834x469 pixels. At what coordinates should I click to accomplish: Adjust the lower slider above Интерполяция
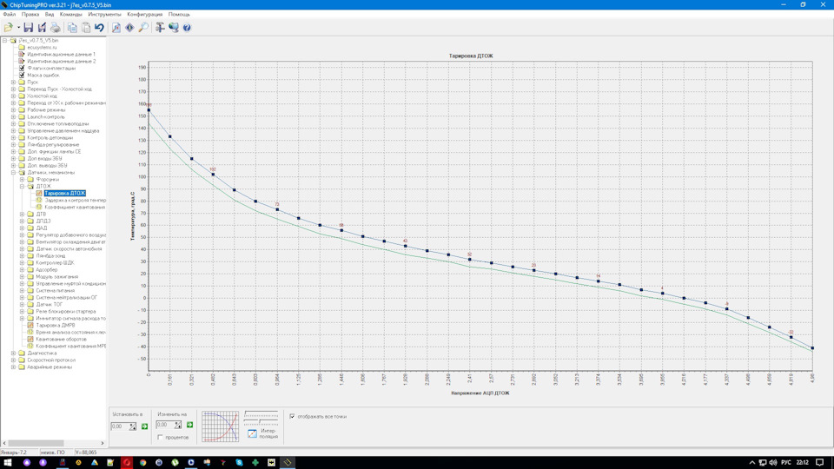click(261, 422)
